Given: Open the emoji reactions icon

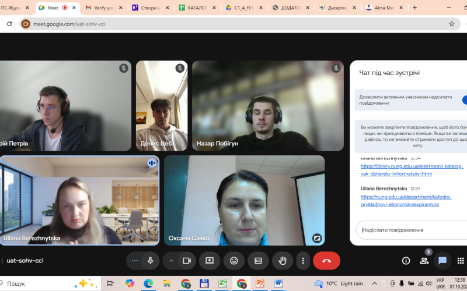Looking at the screenshot, I should click(x=233, y=261).
